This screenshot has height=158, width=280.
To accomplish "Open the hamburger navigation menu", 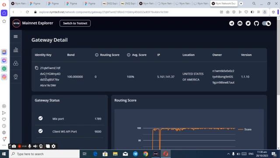I will [x=16, y=36].
